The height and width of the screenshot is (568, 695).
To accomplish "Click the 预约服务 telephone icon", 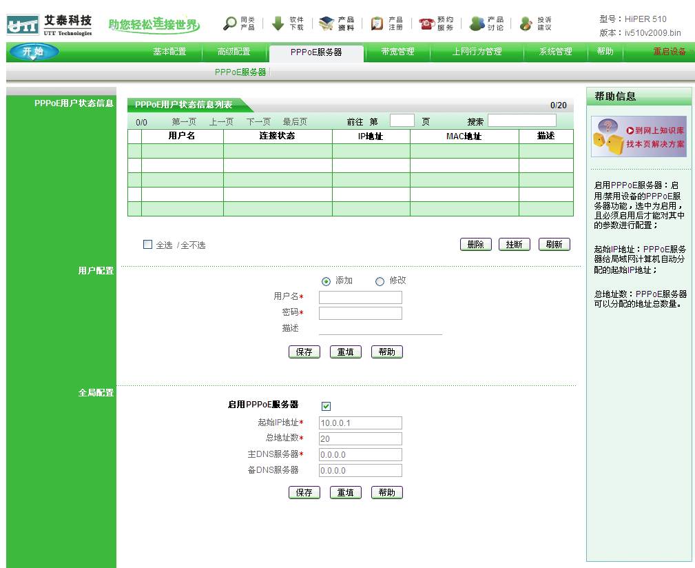I will point(426,24).
